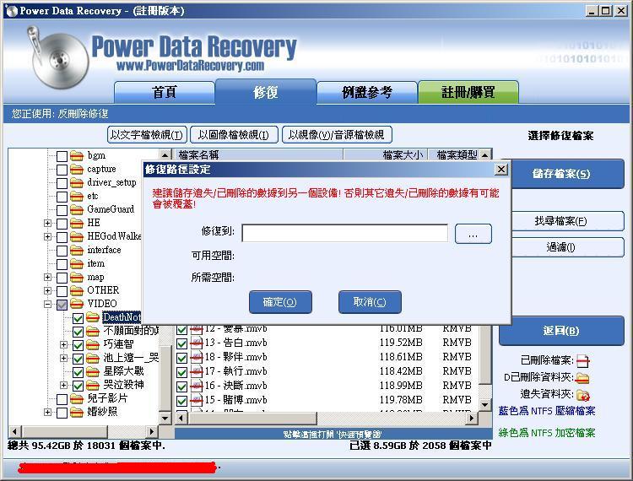The height and width of the screenshot is (481, 633).
Task: Expand the 婚紗照 folder node
Action: click(x=47, y=412)
